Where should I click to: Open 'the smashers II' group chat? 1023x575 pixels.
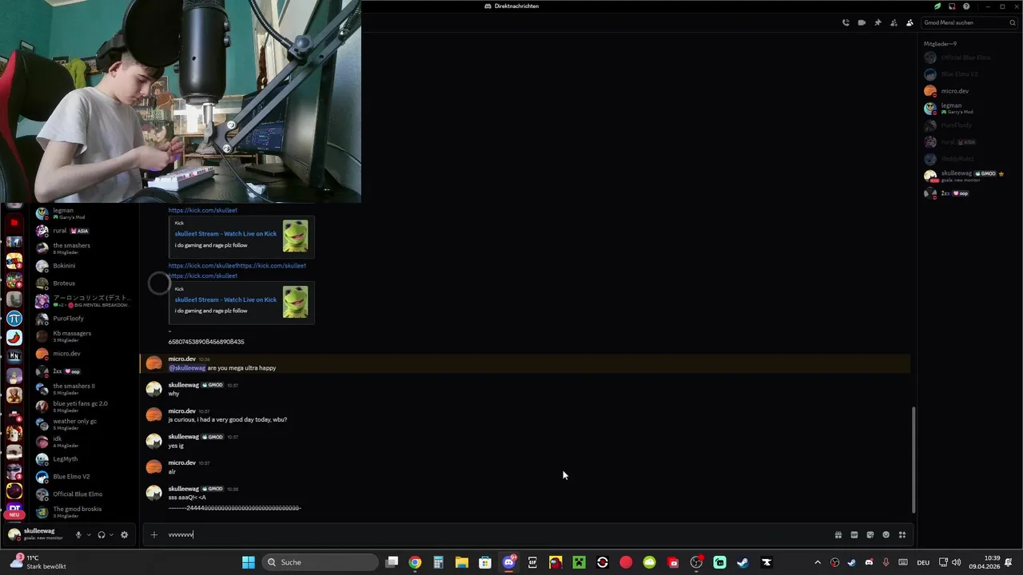point(83,389)
